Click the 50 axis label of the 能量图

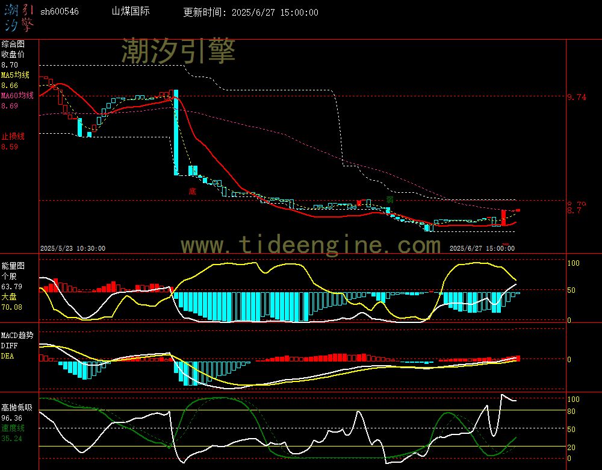pyautogui.click(x=571, y=290)
